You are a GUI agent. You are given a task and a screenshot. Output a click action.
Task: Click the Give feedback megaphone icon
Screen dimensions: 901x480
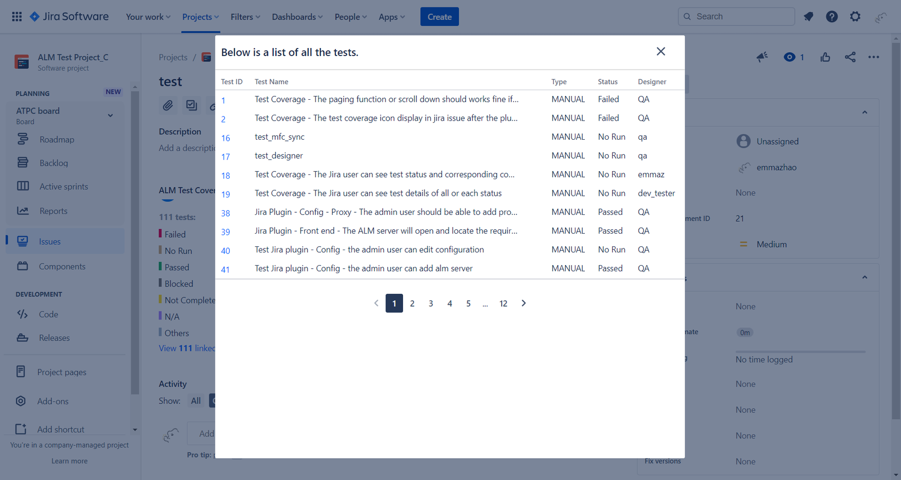click(762, 57)
